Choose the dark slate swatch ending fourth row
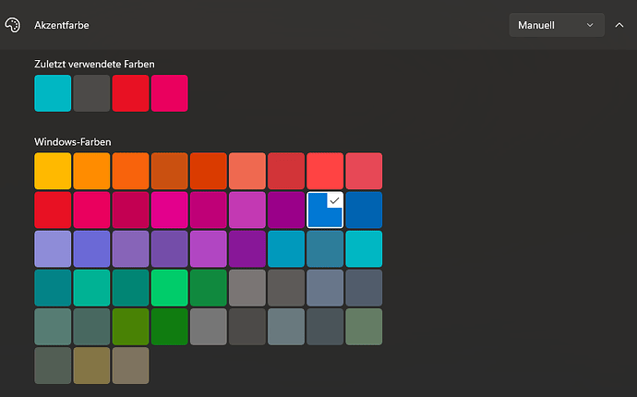The height and width of the screenshot is (397, 637). (x=364, y=288)
